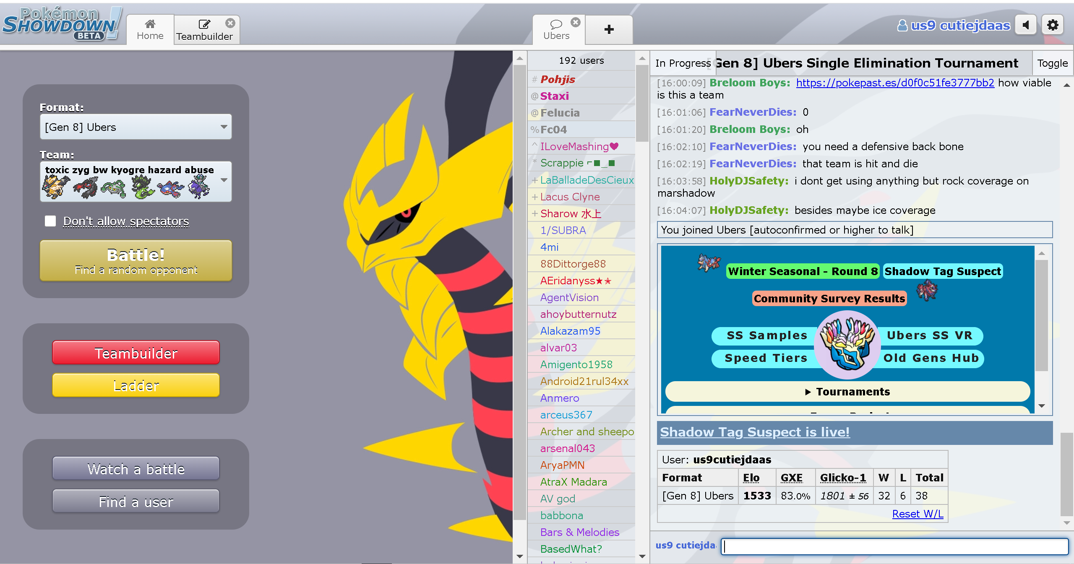Switch to the Teambuilder tab

coord(204,30)
